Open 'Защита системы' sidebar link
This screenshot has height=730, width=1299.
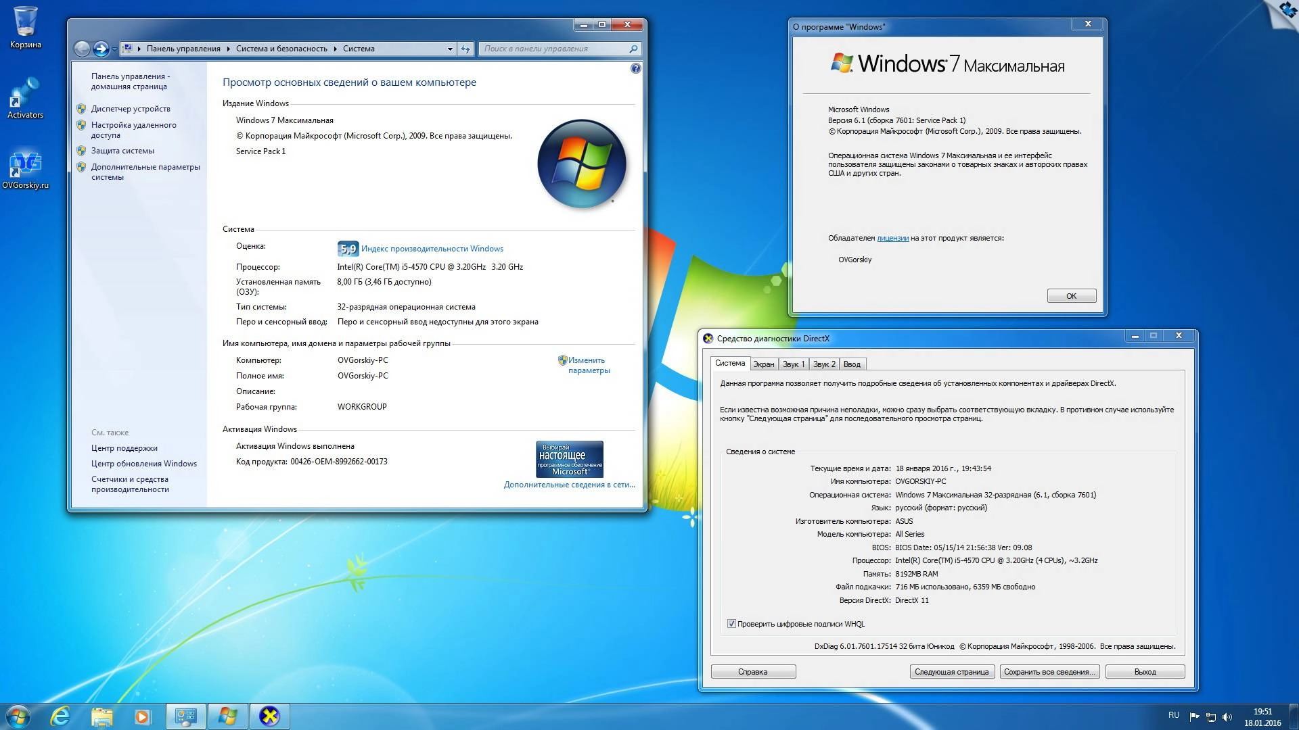pos(122,151)
